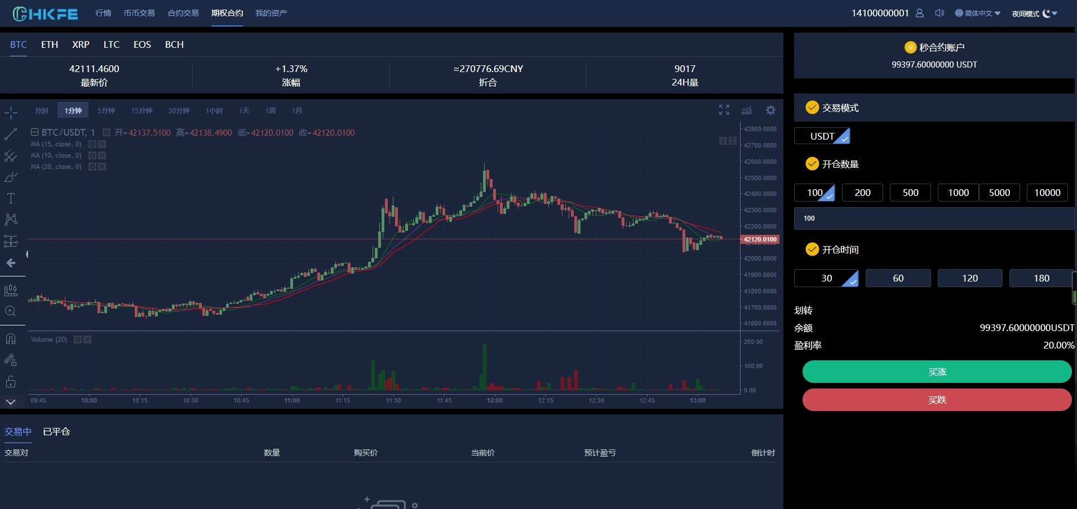The width and height of the screenshot is (1077, 509).
Task: Toggle the lock-all-drawings icon
Action: (x=10, y=381)
